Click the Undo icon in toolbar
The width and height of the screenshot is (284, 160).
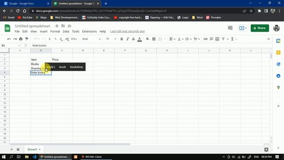[9, 39]
